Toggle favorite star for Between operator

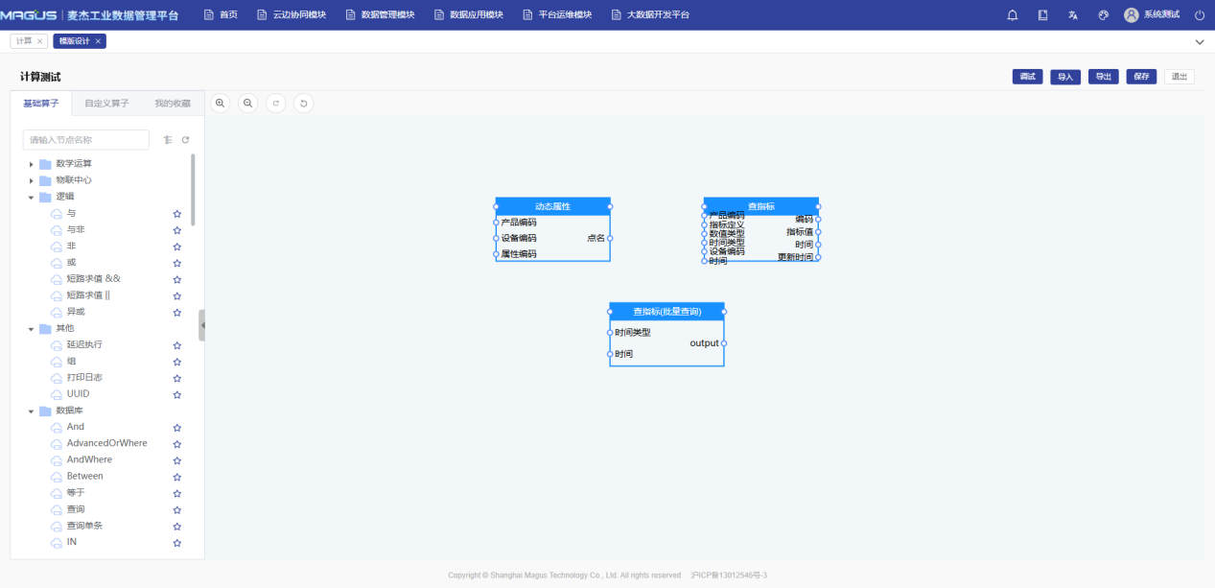(176, 477)
